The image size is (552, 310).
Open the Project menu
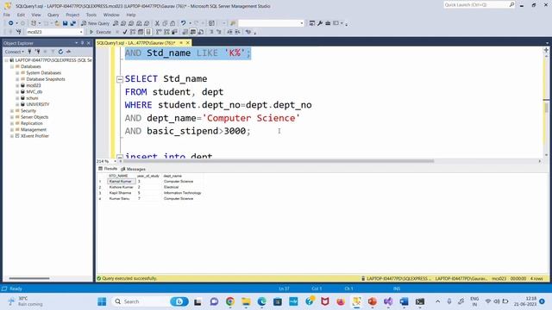tap(72, 15)
